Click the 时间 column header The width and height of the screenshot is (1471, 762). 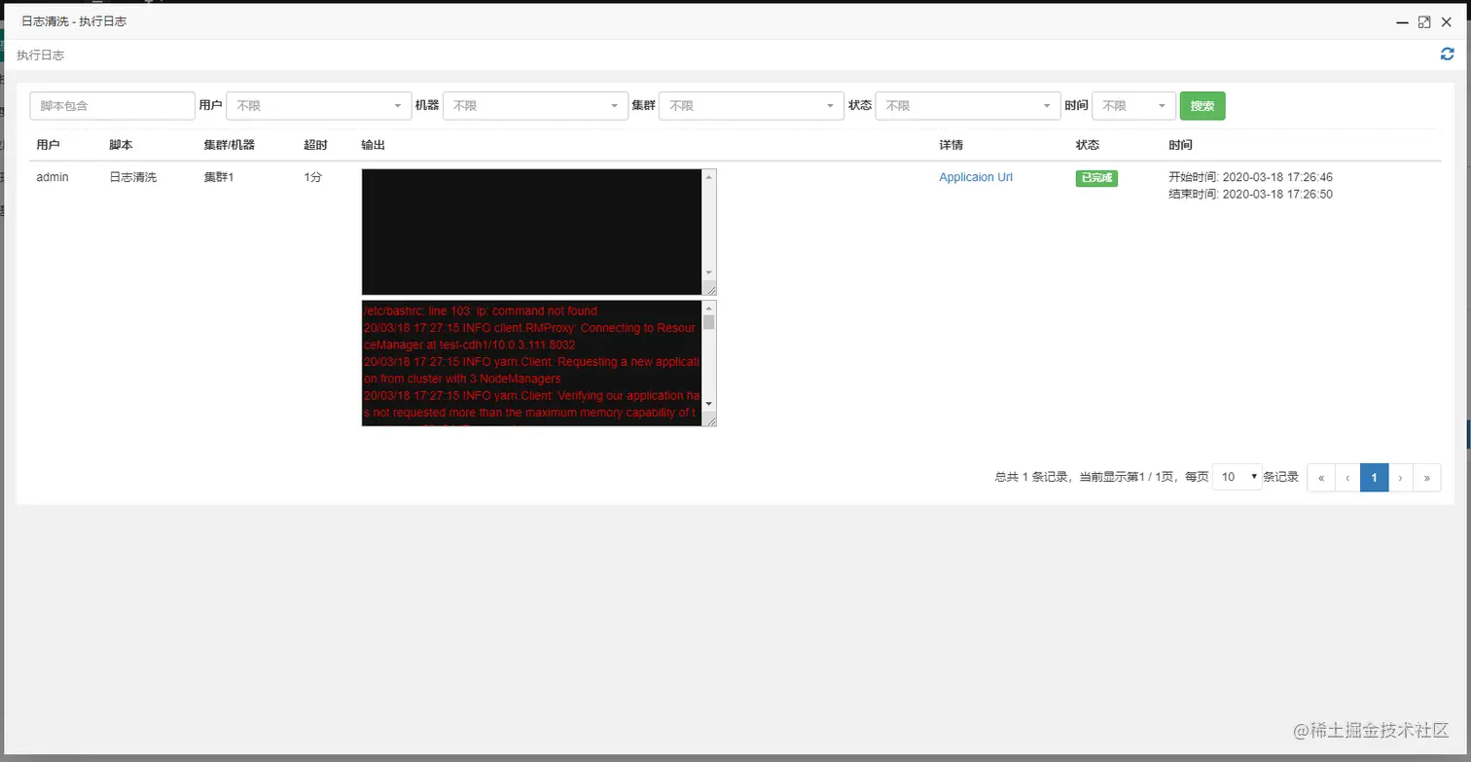click(1180, 145)
